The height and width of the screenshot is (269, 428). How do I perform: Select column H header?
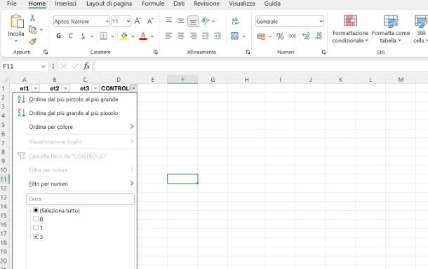click(246, 80)
